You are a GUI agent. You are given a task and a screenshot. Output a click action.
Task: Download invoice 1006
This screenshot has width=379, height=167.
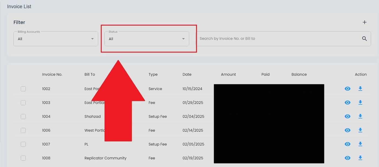click(x=360, y=130)
